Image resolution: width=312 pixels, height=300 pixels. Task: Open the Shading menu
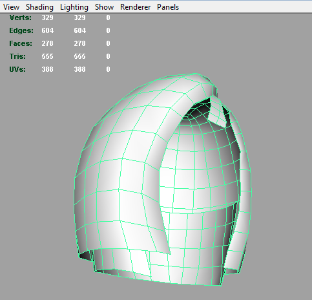coord(39,7)
